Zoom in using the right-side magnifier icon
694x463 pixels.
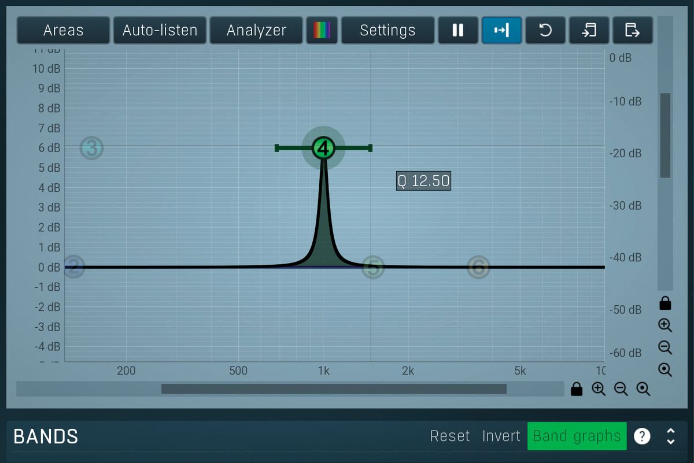665,325
